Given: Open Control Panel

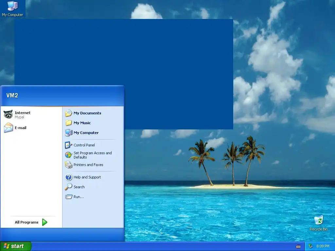Looking at the screenshot, I should 93,145.
